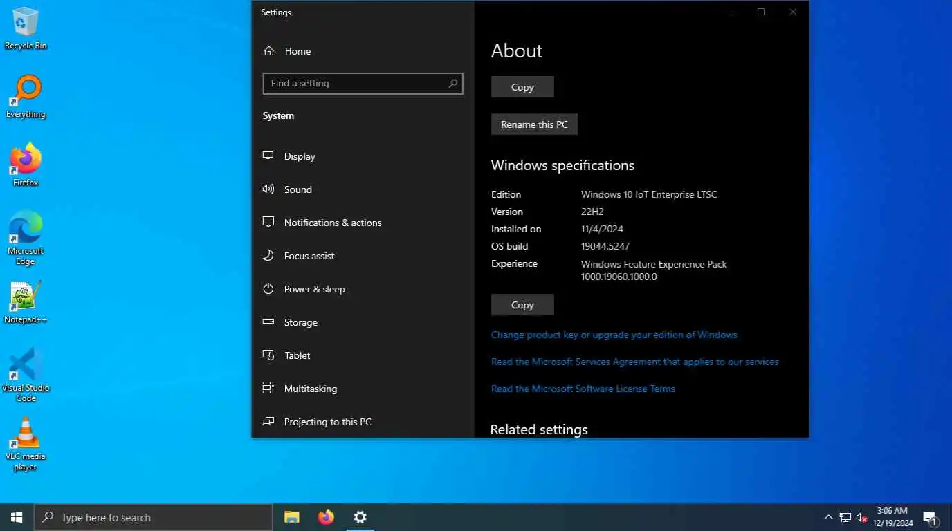Viewport: 952px width, 531px height.
Task: Select the Tablet icon in sidebar
Action: [268, 355]
